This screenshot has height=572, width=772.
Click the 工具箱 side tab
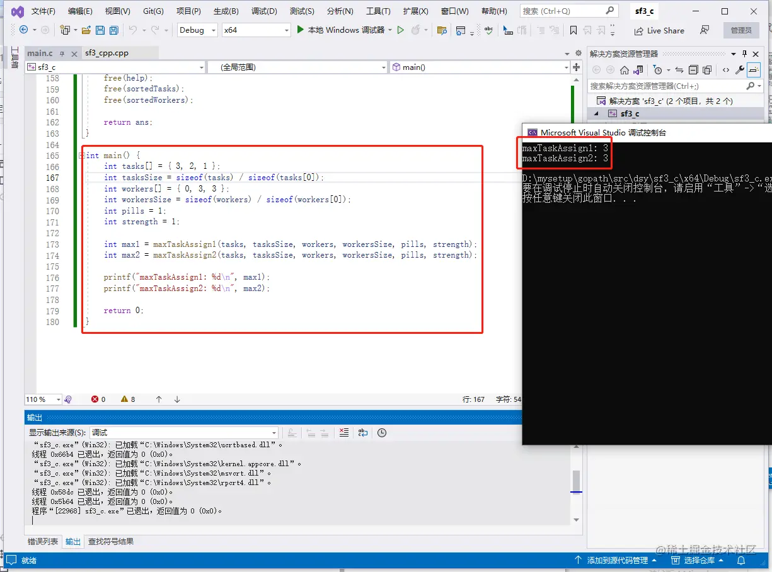(x=14, y=57)
